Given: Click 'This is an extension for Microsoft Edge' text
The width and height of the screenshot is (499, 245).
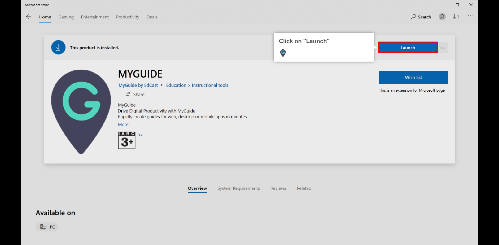Looking at the screenshot, I should coord(412,90).
